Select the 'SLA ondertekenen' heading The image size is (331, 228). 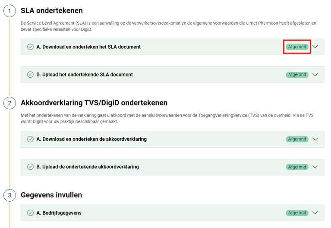click(x=52, y=11)
